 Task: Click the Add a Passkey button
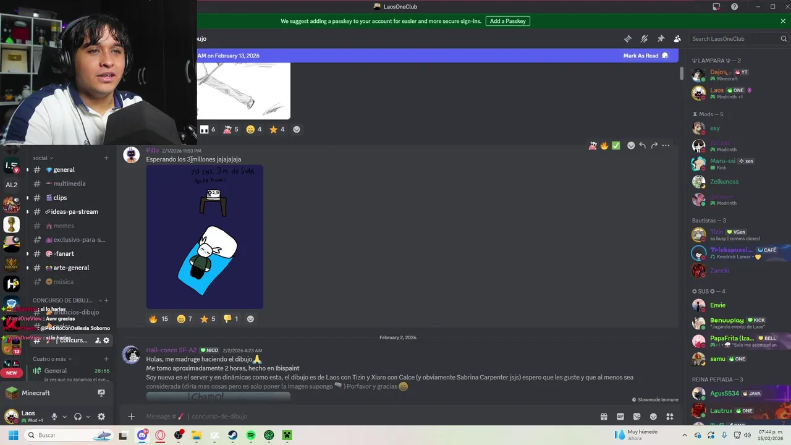pyautogui.click(x=507, y=21)
